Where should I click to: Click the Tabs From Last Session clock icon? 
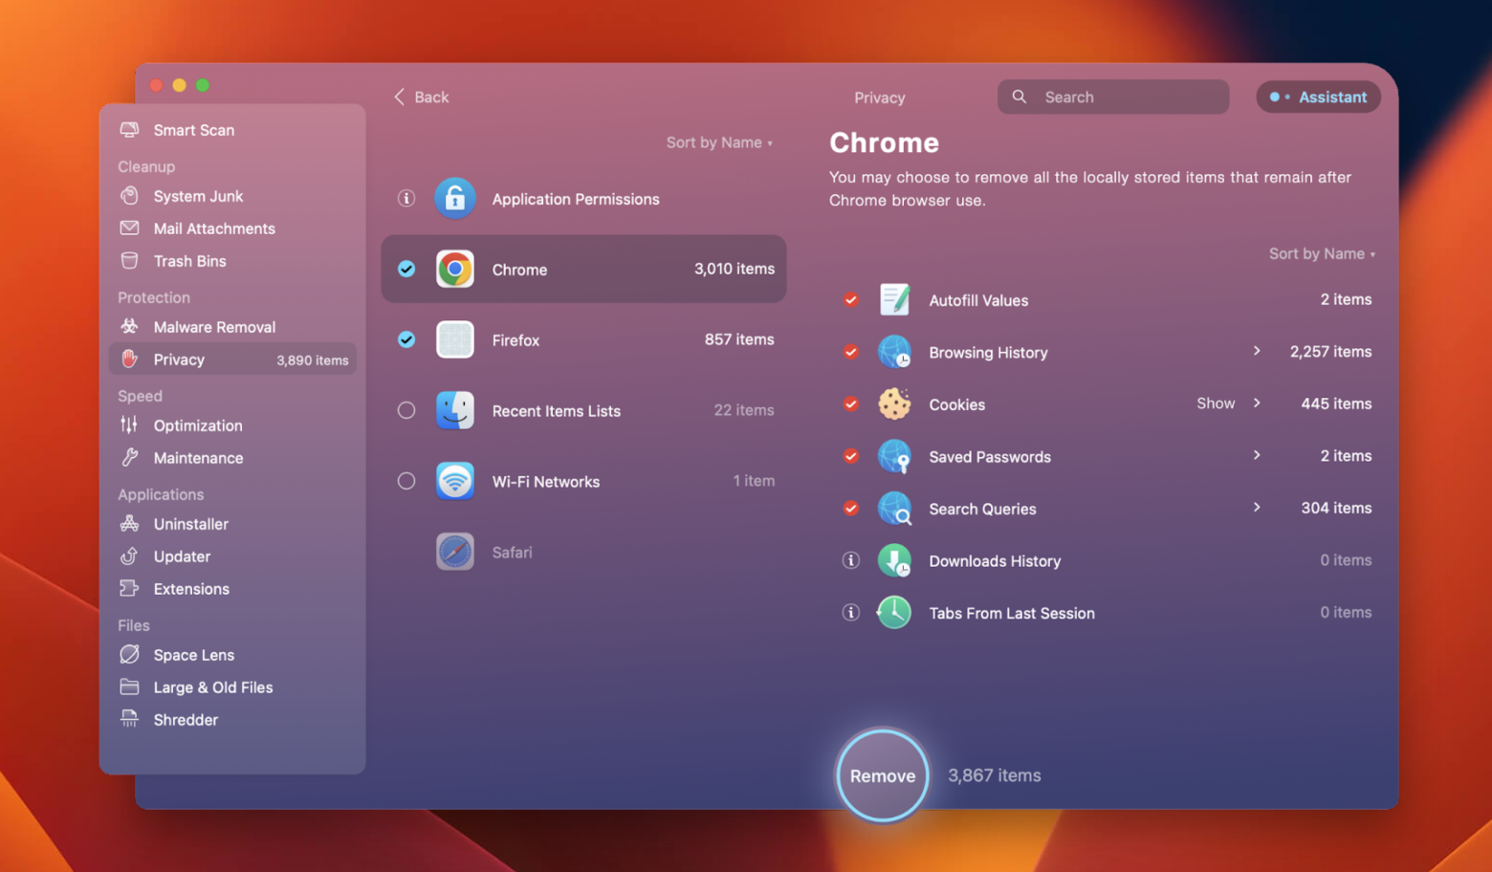point(894,612)
